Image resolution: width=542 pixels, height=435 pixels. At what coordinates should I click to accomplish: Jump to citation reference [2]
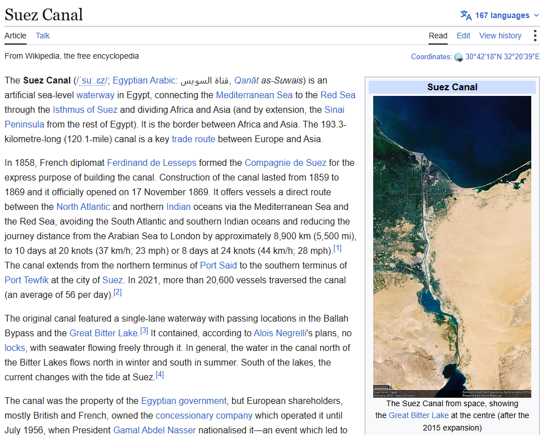pos(117,292)
